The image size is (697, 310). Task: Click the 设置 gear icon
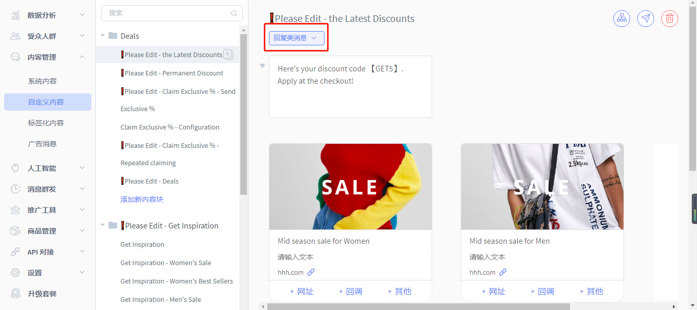pos(16,273)
